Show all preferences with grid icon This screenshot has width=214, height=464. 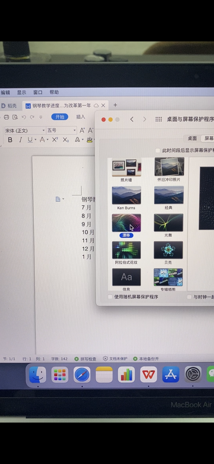point(158,119)
